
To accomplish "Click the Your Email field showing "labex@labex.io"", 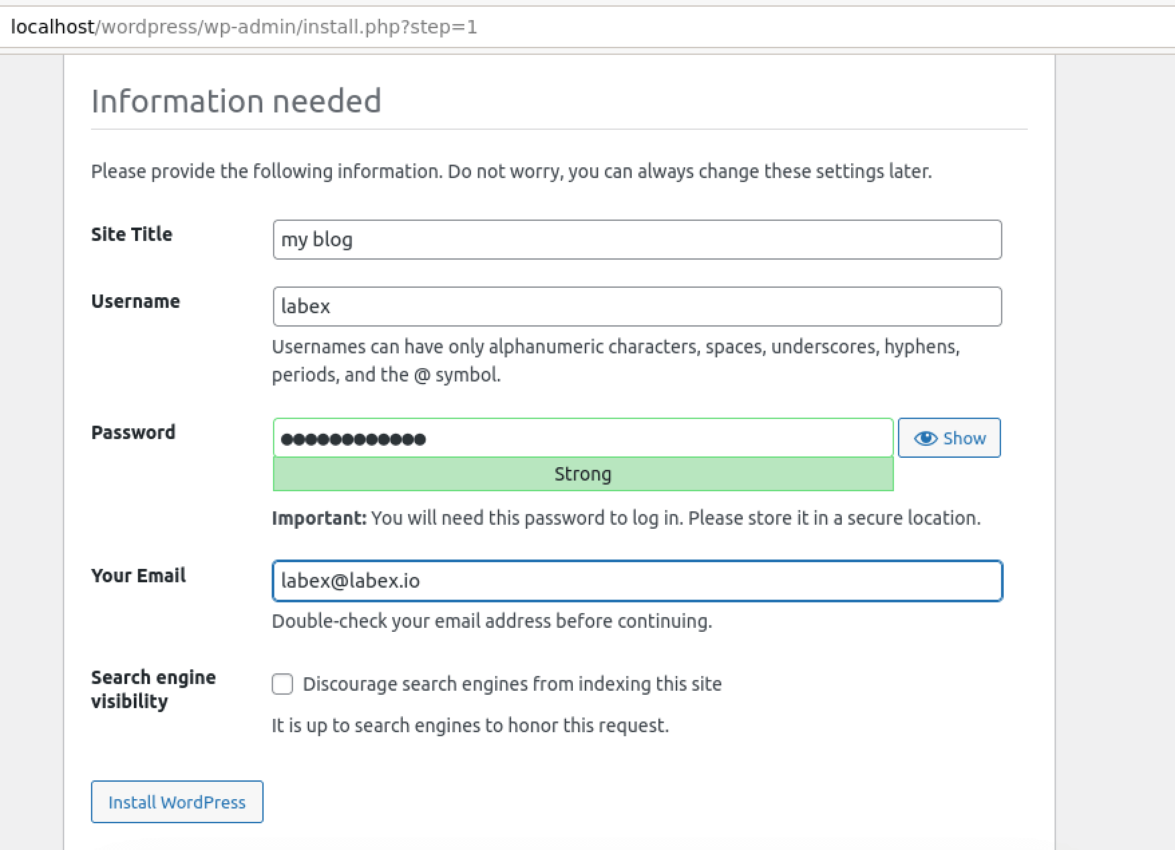I will tap(636, 581).
